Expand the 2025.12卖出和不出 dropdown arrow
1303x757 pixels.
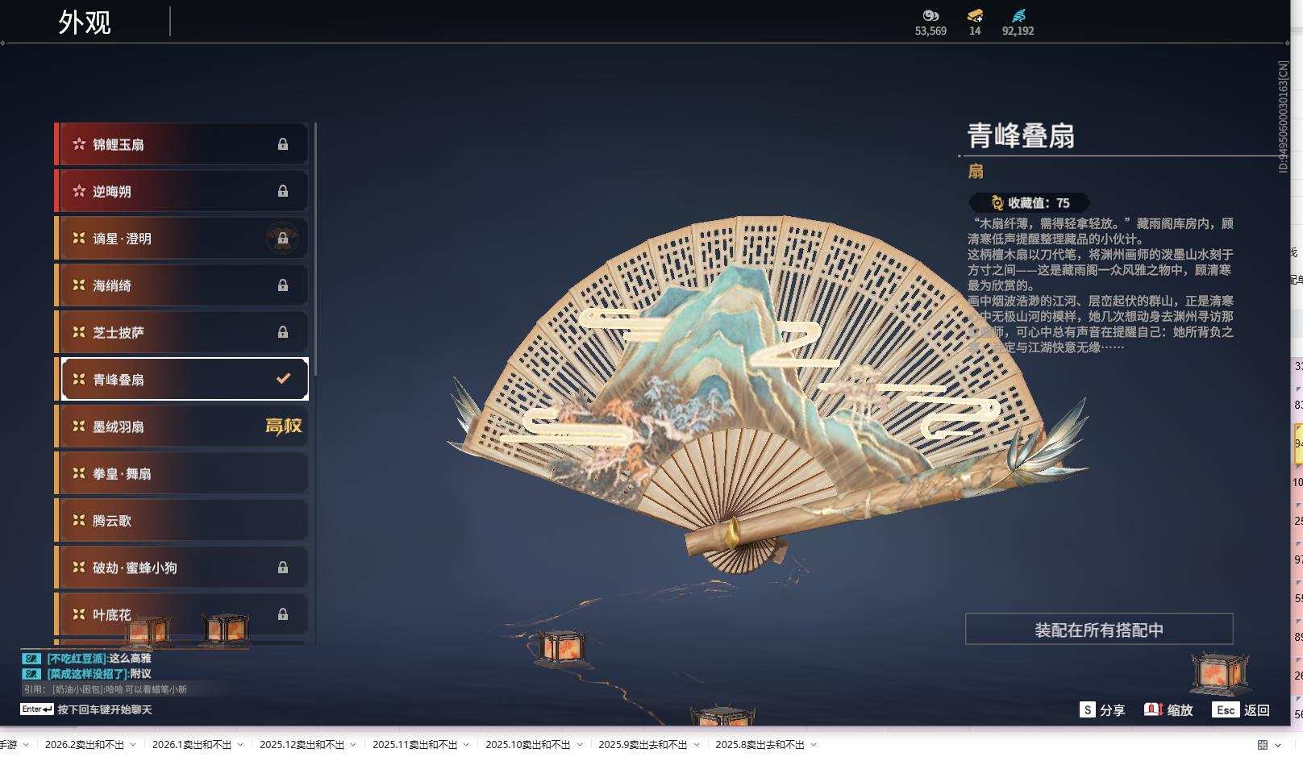352,746
